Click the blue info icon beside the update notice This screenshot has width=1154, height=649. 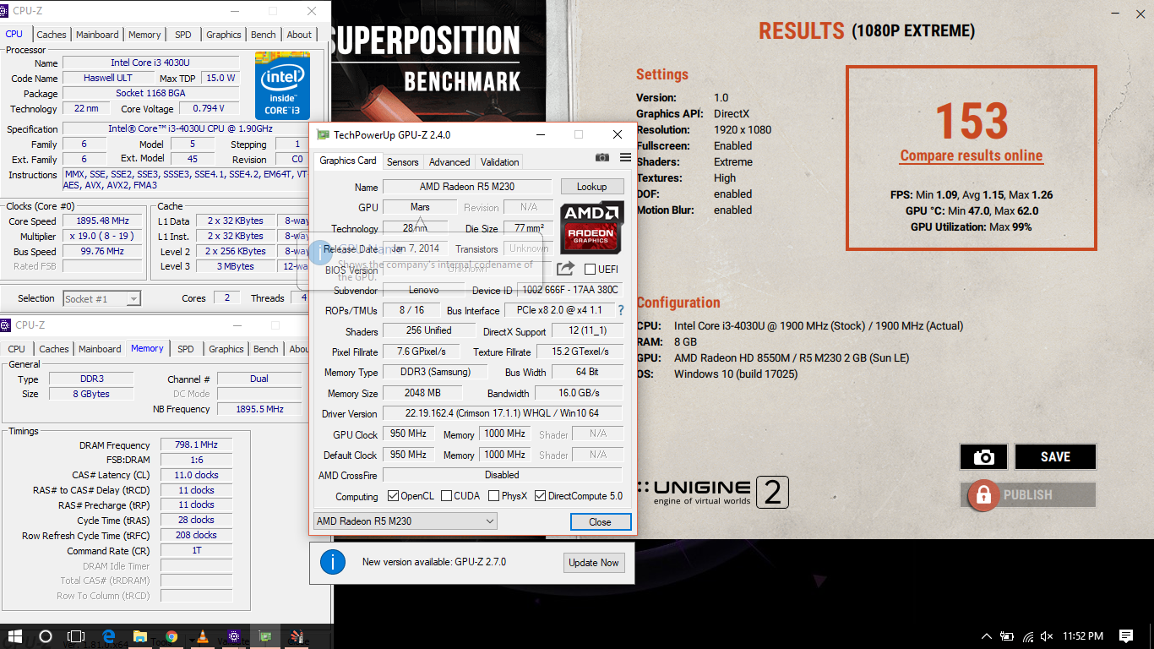(333, 562)
